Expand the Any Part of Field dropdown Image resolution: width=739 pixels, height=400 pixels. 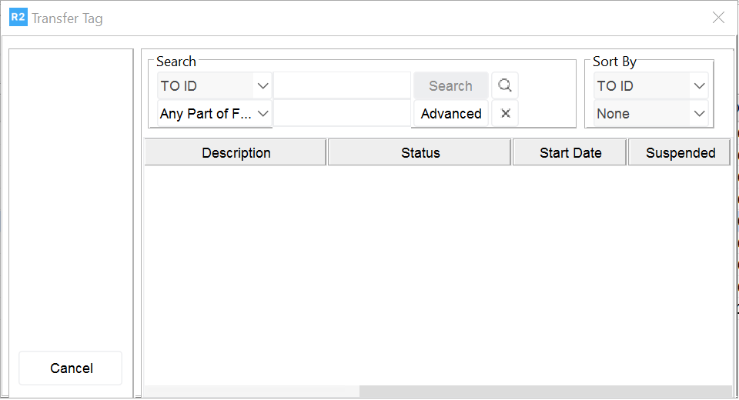click(x=215, y=113)
